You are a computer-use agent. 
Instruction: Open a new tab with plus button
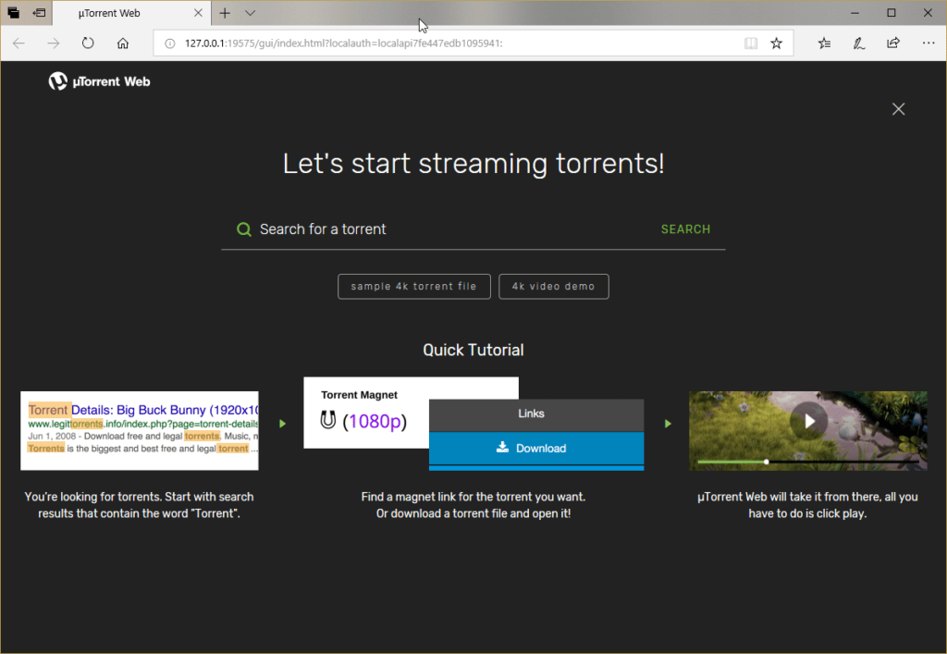click(225, 13)
